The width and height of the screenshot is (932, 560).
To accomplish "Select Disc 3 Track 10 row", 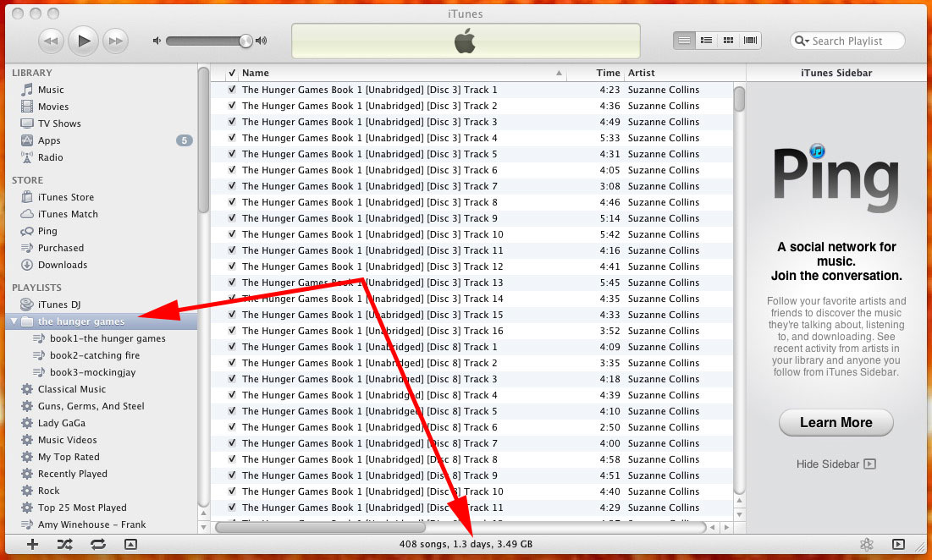I will (x=472, y=234).
